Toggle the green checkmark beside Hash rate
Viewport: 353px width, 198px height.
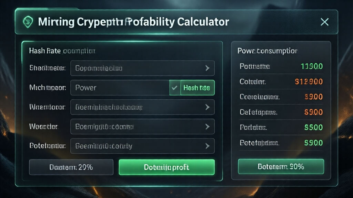click(x=175, y=88)
